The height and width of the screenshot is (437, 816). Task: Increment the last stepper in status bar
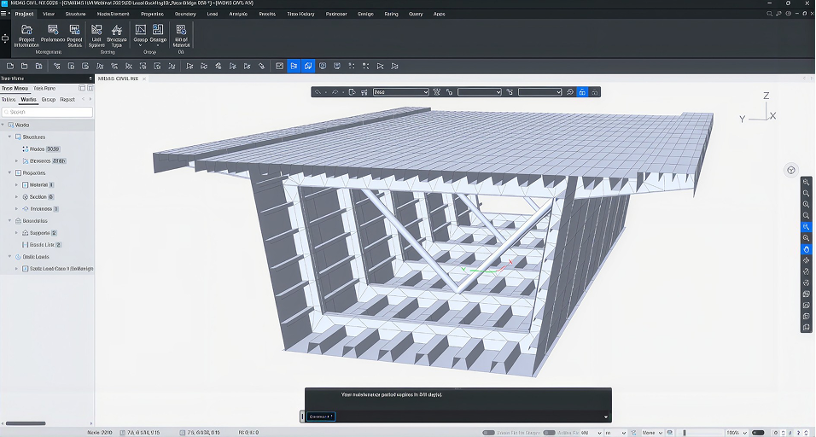pos(807,431)
